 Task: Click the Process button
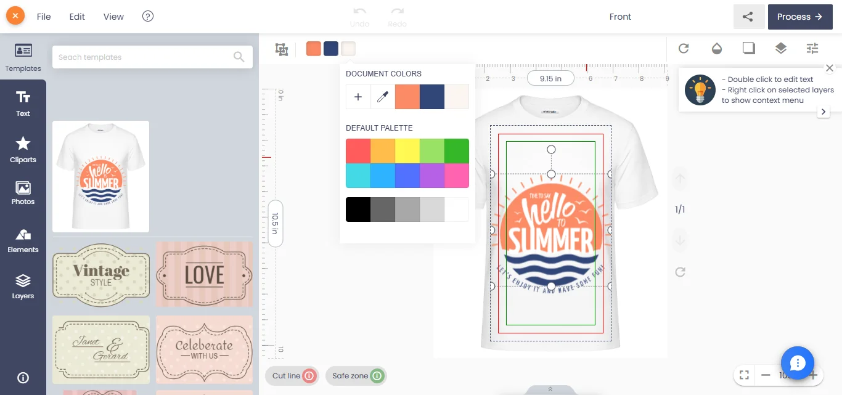(800, 17)
